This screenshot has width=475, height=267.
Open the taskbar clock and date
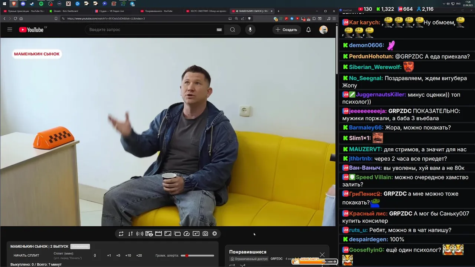[467, 4]
